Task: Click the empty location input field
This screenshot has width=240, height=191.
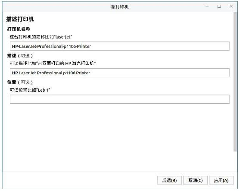Action: coord(119,99)
